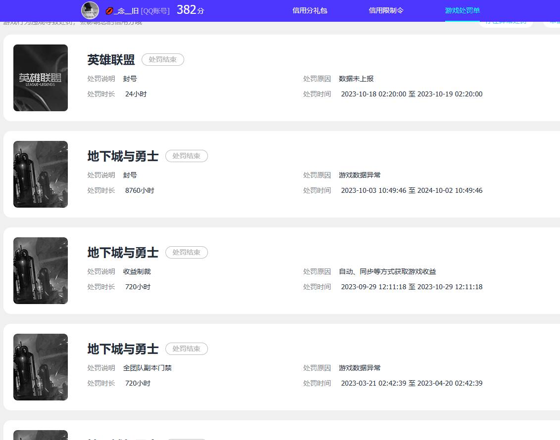
Task: Click the DNF thumbnail on the 收益制裁 card
Action: point(40,270)
